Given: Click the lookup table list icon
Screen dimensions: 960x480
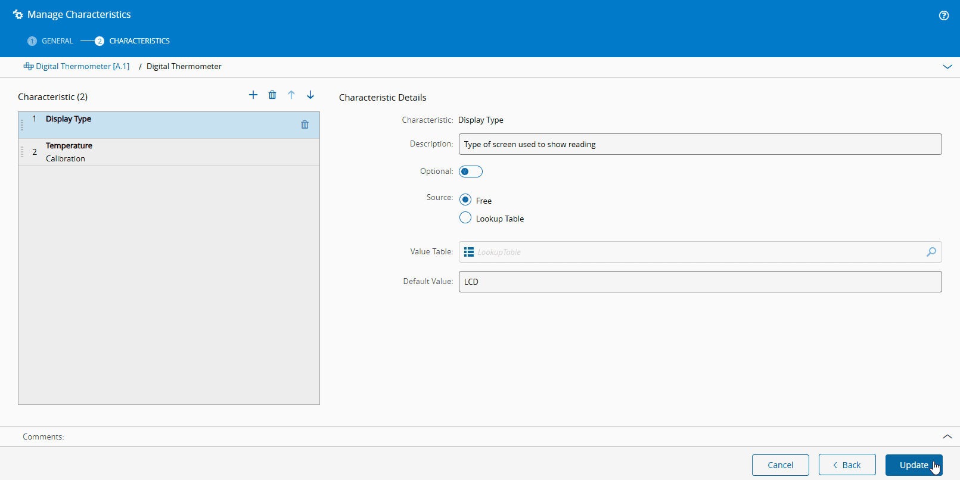Looking at the screenshot, I should pos(469,252).
